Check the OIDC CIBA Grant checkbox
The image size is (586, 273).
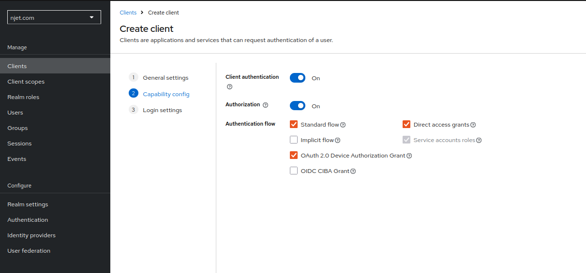[294, 171]
